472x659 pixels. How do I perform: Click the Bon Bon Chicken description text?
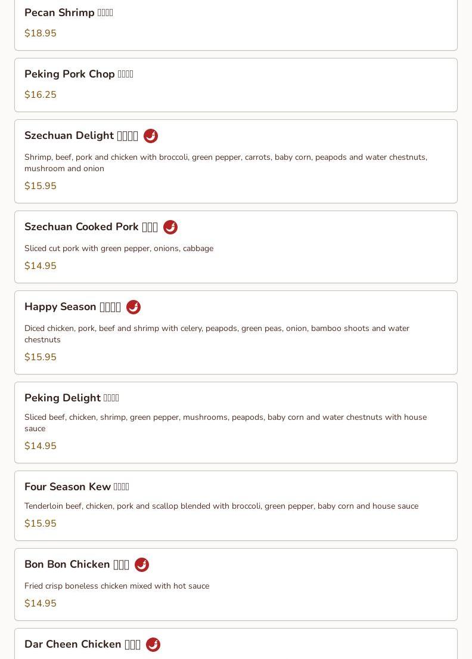[117, 586]
